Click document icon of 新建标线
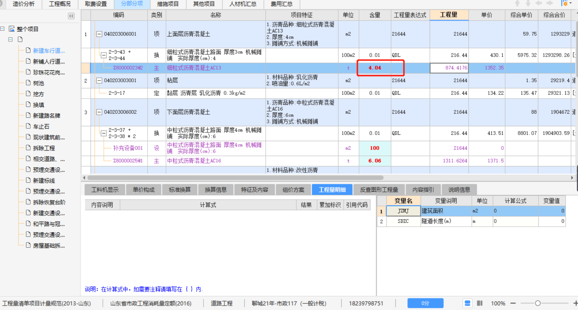Viewport: 578px width, 310px height. pos(28,180)
